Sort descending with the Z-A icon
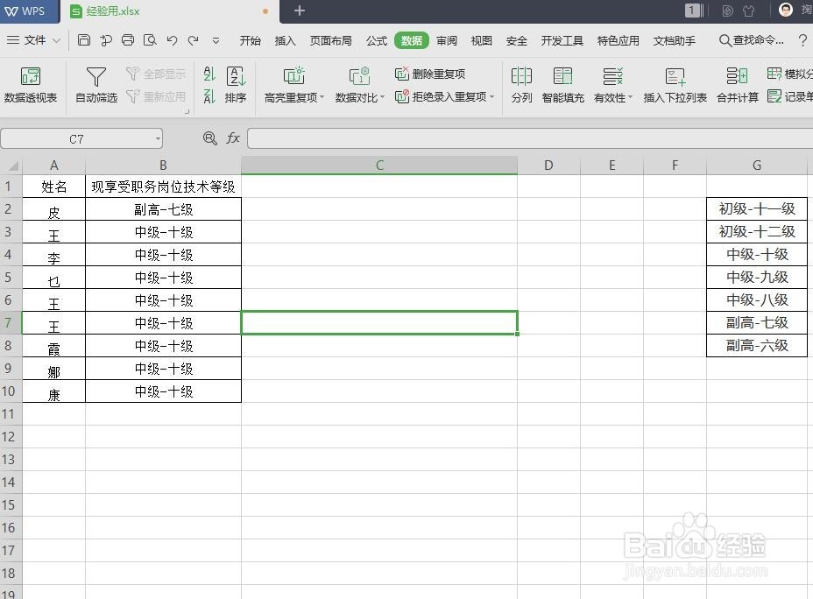The height and width of the screenshot is (599, 813). [209, 95]
